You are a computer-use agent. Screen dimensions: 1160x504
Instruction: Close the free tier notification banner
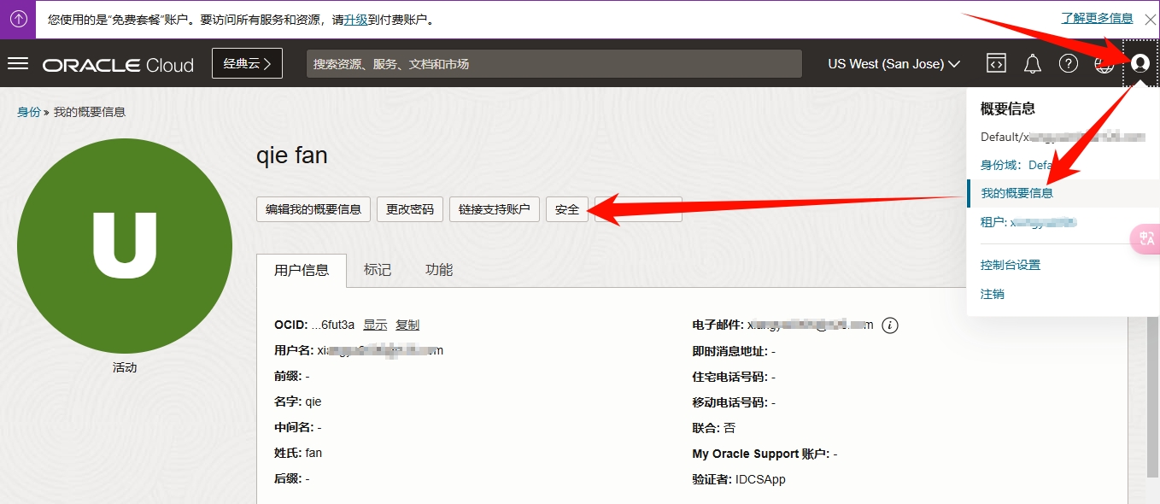(x=1150, y=19)
